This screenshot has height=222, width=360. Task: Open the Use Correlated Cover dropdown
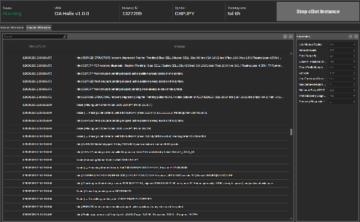click(x=343, y=79)
